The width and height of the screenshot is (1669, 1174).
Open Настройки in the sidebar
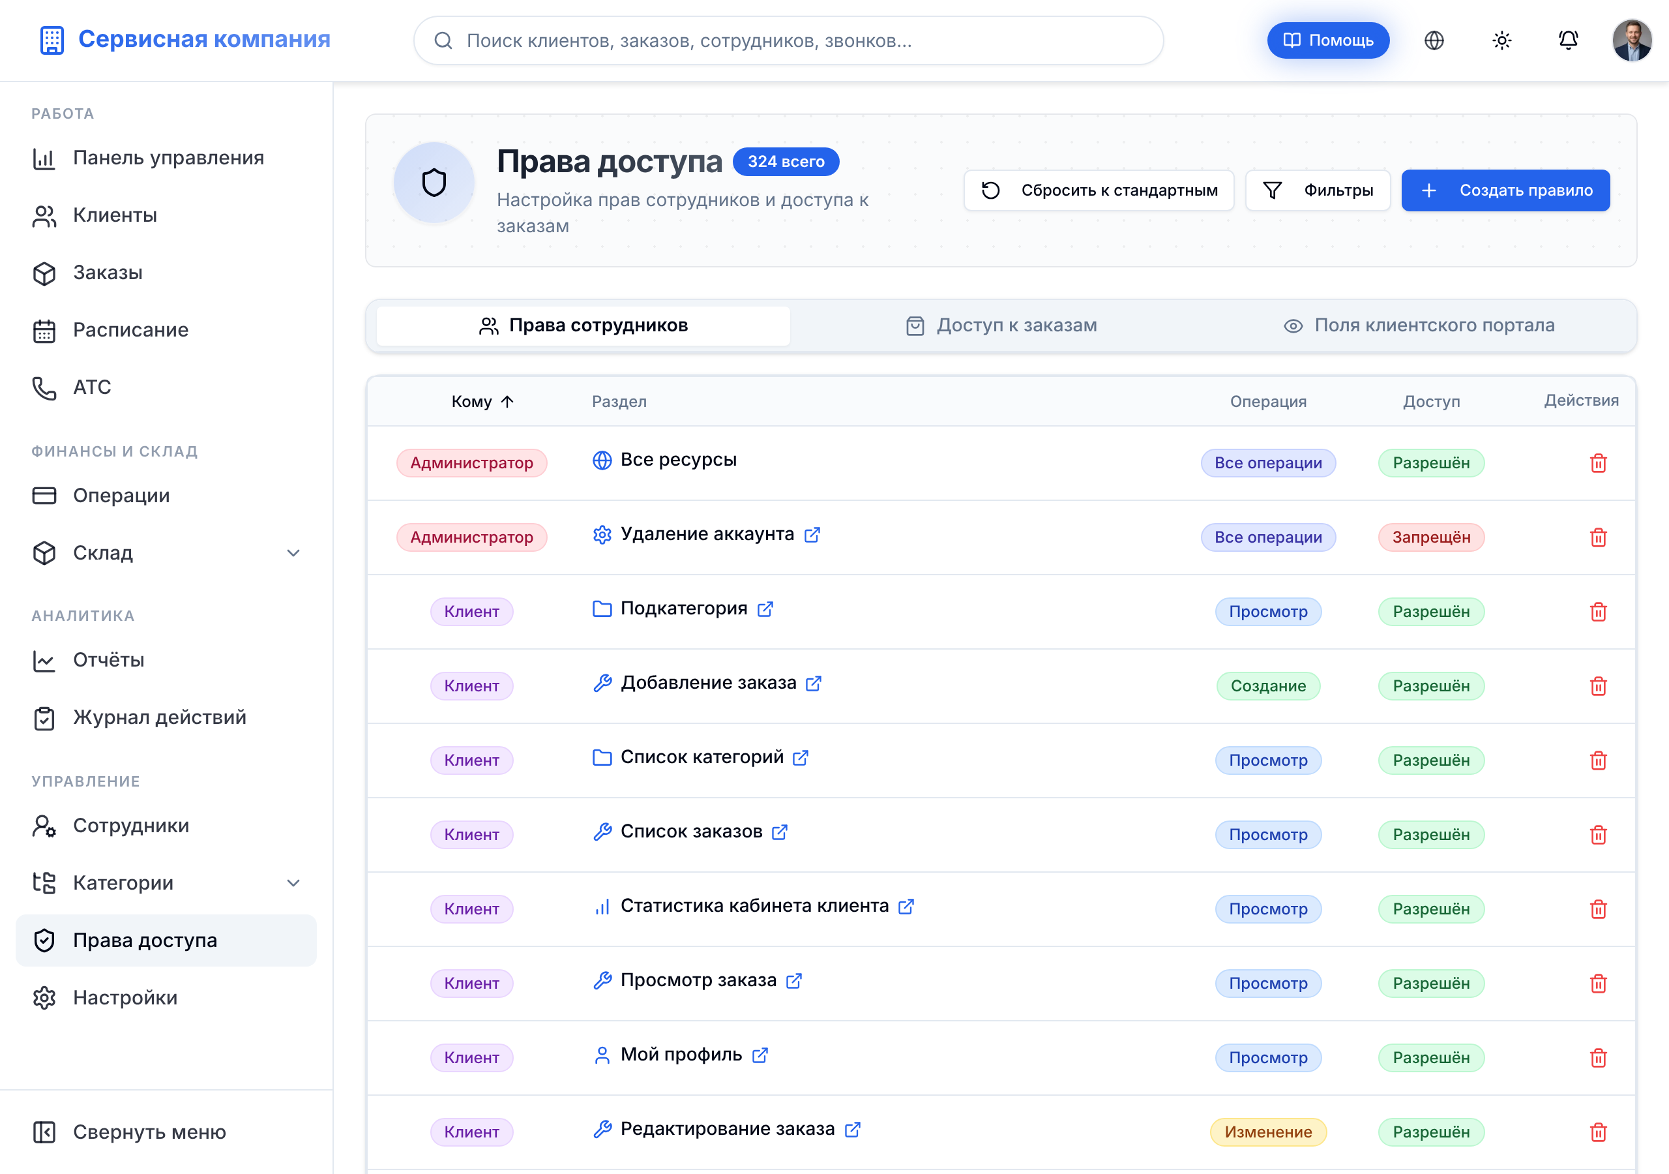166,997
